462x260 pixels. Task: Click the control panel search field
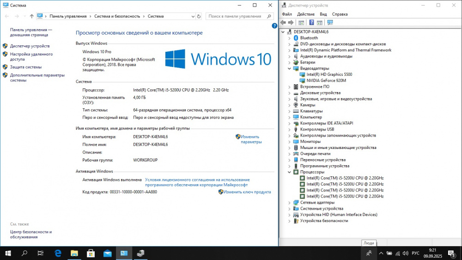[236, 16]
